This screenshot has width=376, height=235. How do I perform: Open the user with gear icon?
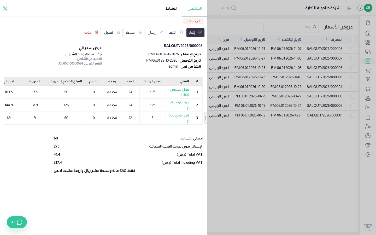(368, 126)
